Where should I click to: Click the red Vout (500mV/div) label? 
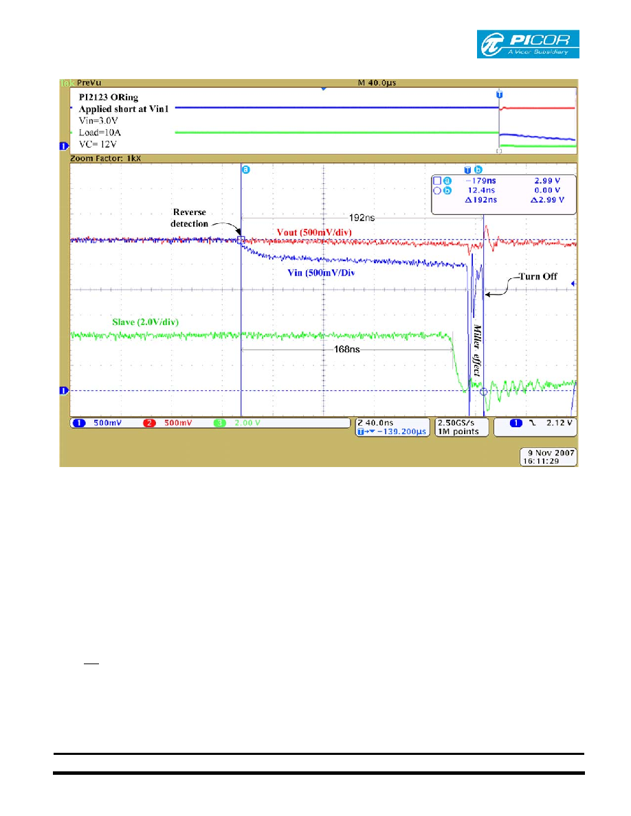314,232
